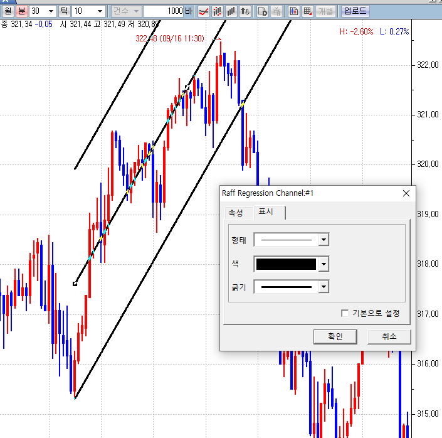Click the '바' bar count button
Image resolution: width=442 pixels, height=438 pixels.
[x=189, y=11]
